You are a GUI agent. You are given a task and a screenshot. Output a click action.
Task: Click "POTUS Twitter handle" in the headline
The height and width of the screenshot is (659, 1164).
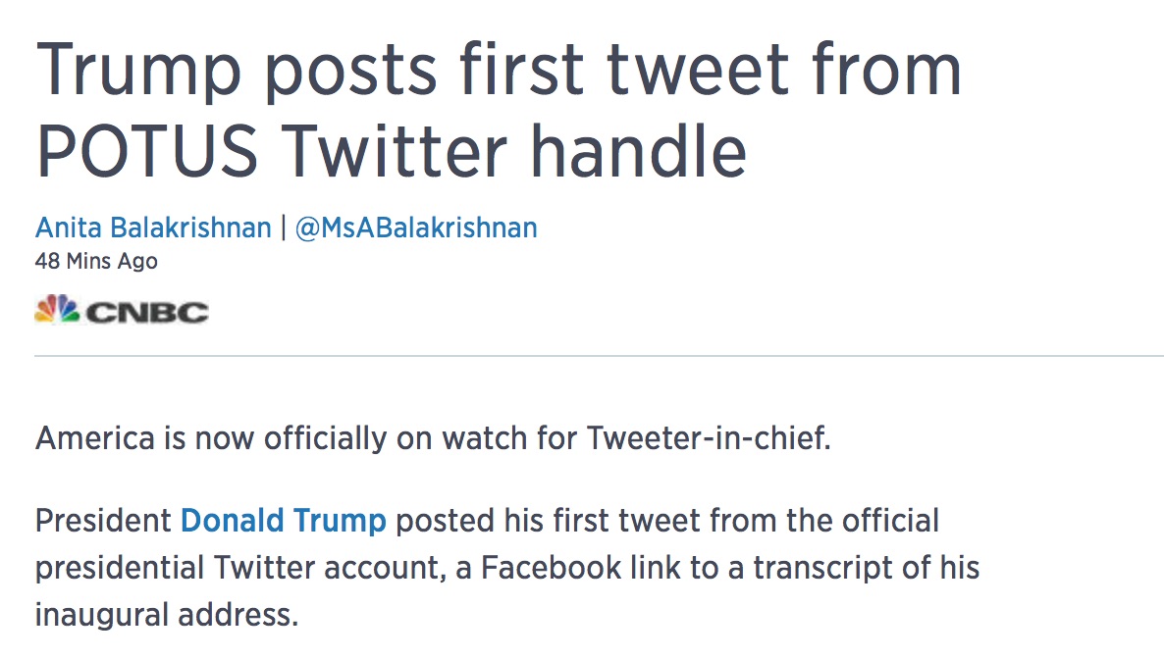(391, 152)
